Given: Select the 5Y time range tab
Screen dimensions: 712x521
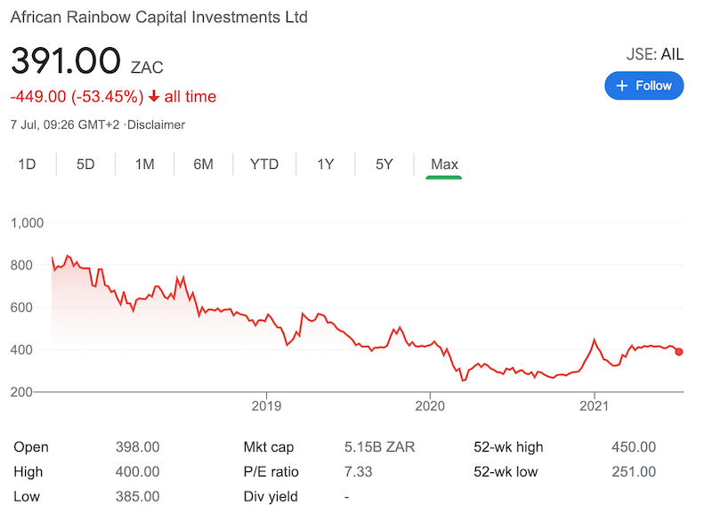Looking at the screenshot, I should tap(384, 164).
